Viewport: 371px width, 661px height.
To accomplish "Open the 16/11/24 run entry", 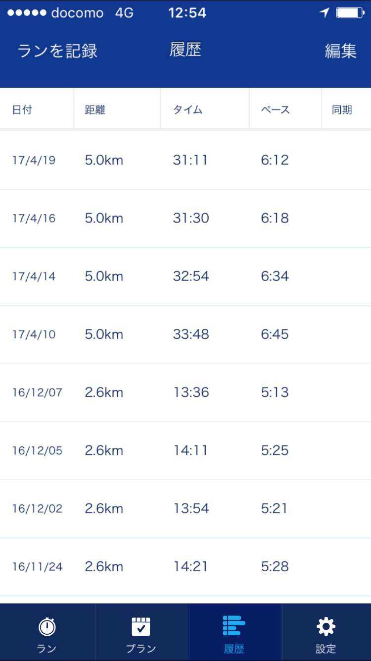I will 185,566.
